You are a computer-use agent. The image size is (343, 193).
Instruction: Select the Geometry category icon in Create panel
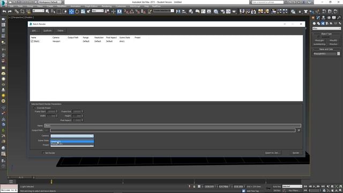pyautogui.click(x=314, y=23)
